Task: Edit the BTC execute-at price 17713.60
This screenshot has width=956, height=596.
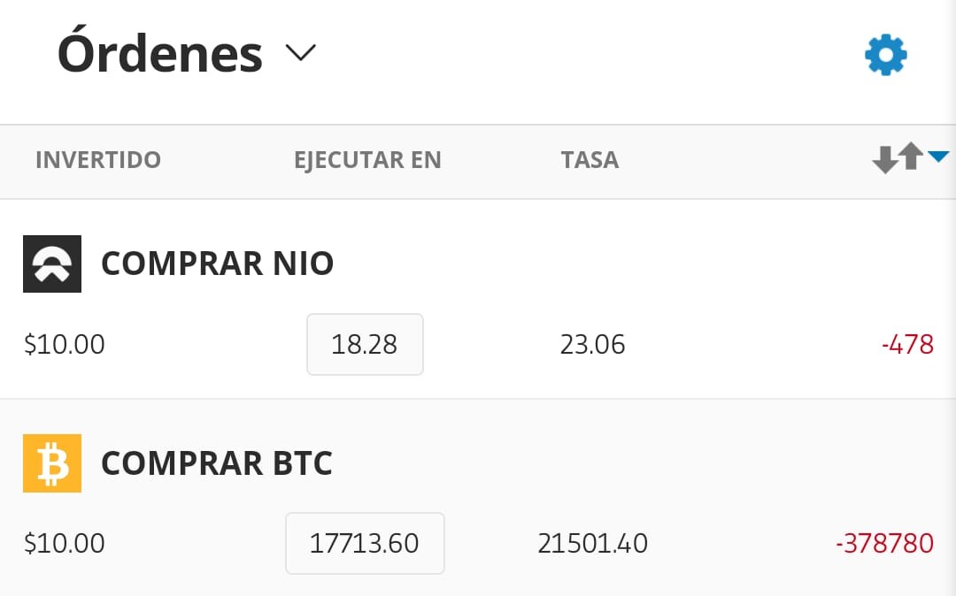Action: (x=365, y=543)
